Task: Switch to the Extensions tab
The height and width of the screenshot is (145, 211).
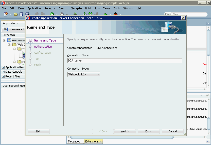Action: [x=92, y=141]
